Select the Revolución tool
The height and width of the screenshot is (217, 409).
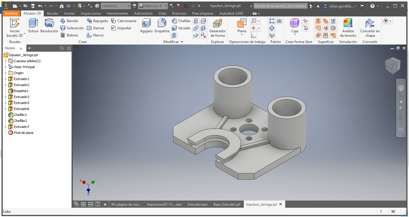[x=49, y=26]
